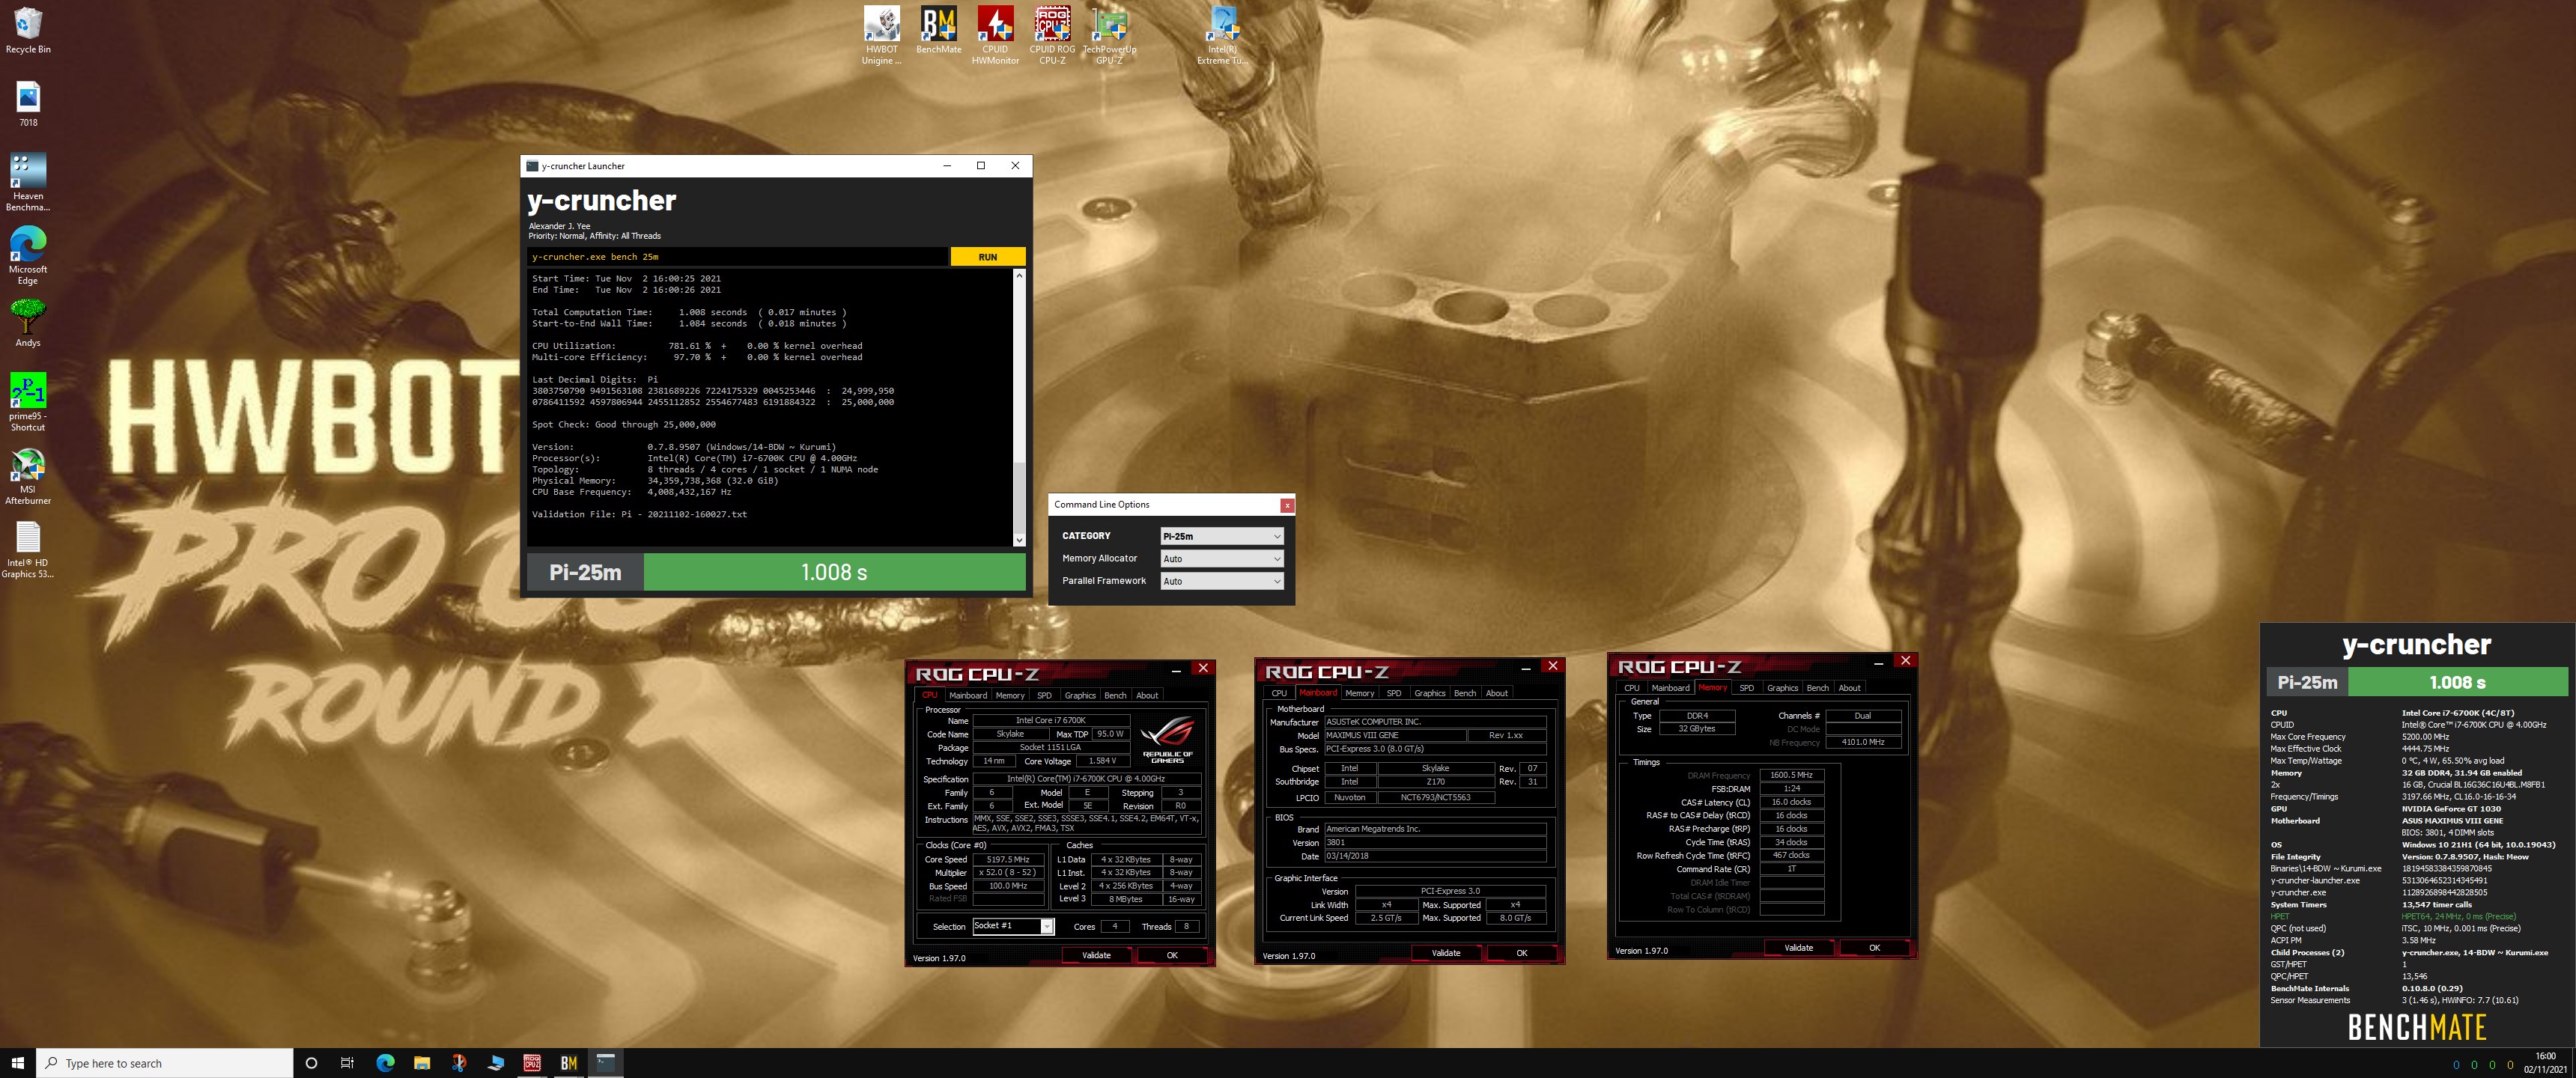This screenshot has height=1078, width=2576.
Task: Close the Command Line Options panel
Action: click(1287, 505)
